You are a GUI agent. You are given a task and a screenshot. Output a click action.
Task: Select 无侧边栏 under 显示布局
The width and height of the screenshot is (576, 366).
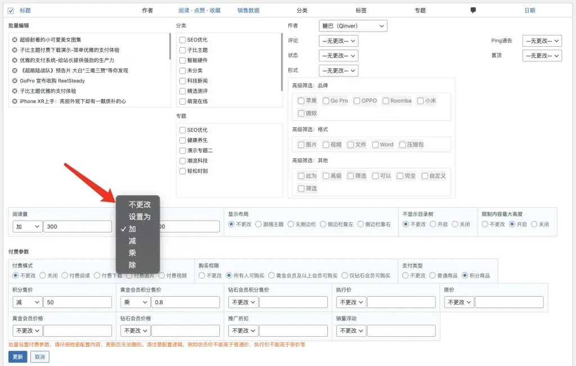(x=291, y=224)
